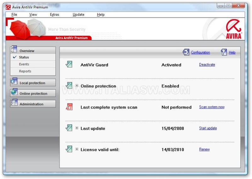Click the red warning icon for system scan
The width and height of the screenshot is (252, 179).
click(x=69, y=107)
